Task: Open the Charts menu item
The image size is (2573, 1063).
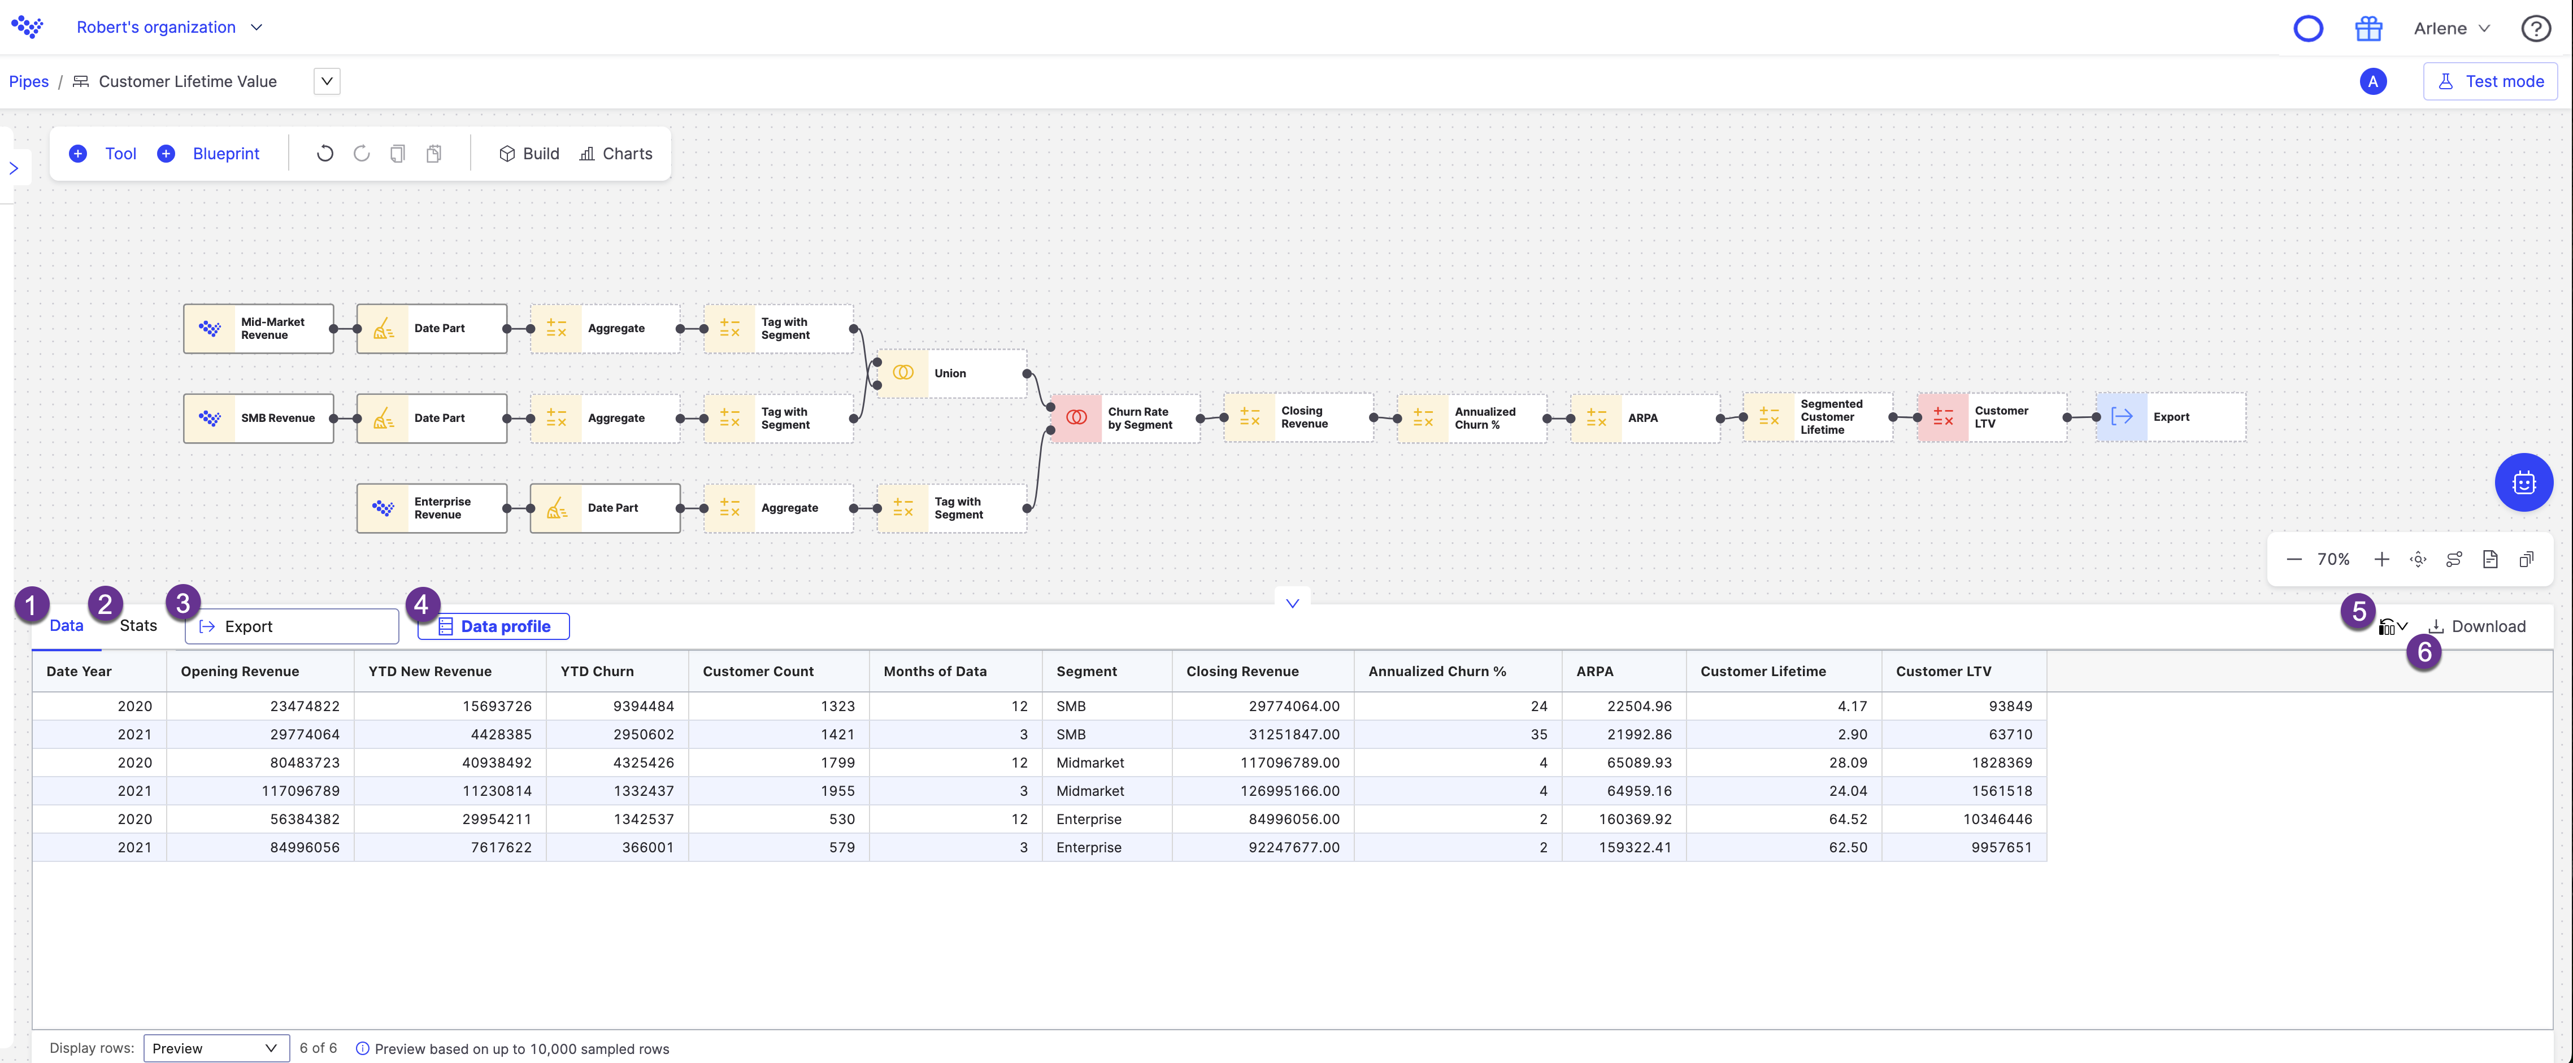Action: (615, 154)
